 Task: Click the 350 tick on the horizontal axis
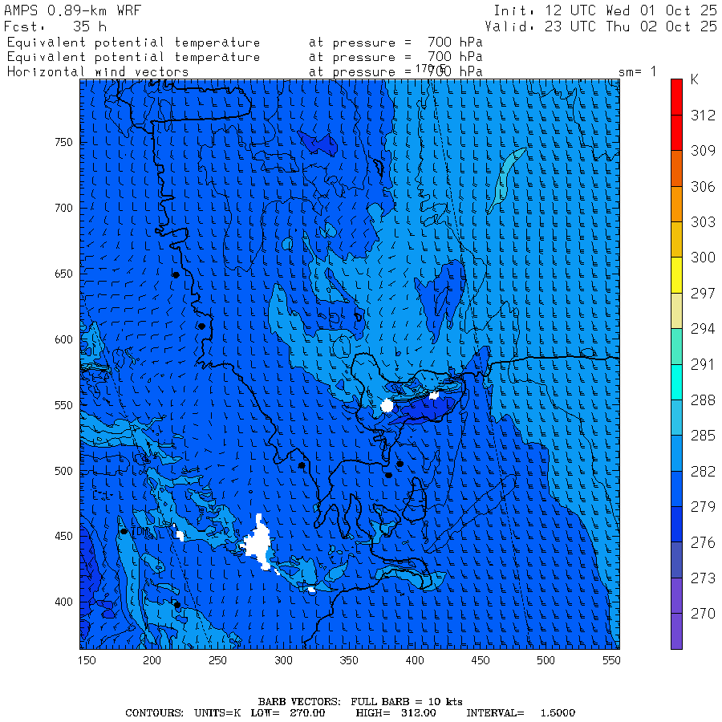(x=349, y=660)
